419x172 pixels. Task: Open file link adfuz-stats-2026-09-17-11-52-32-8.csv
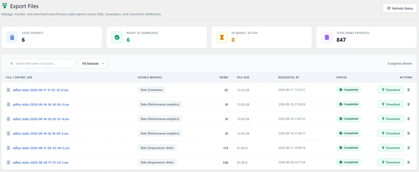[41, 90]
